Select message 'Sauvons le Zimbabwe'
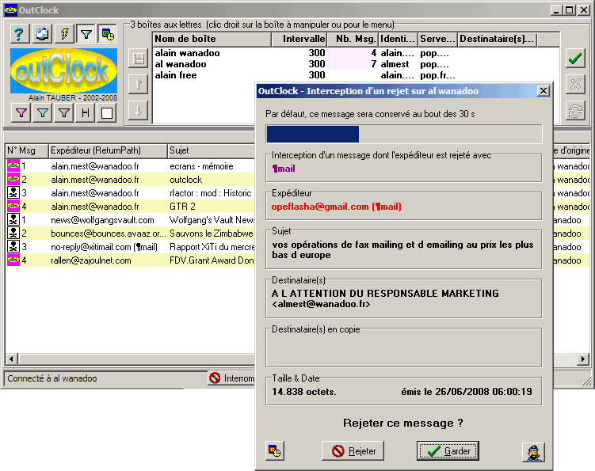This screenshot has width=595, height=471. pyautogui.click(x=131, y=234)
